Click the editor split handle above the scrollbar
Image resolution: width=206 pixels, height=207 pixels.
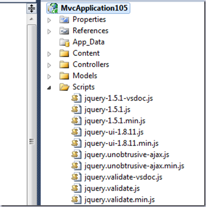tap(31, 9)
